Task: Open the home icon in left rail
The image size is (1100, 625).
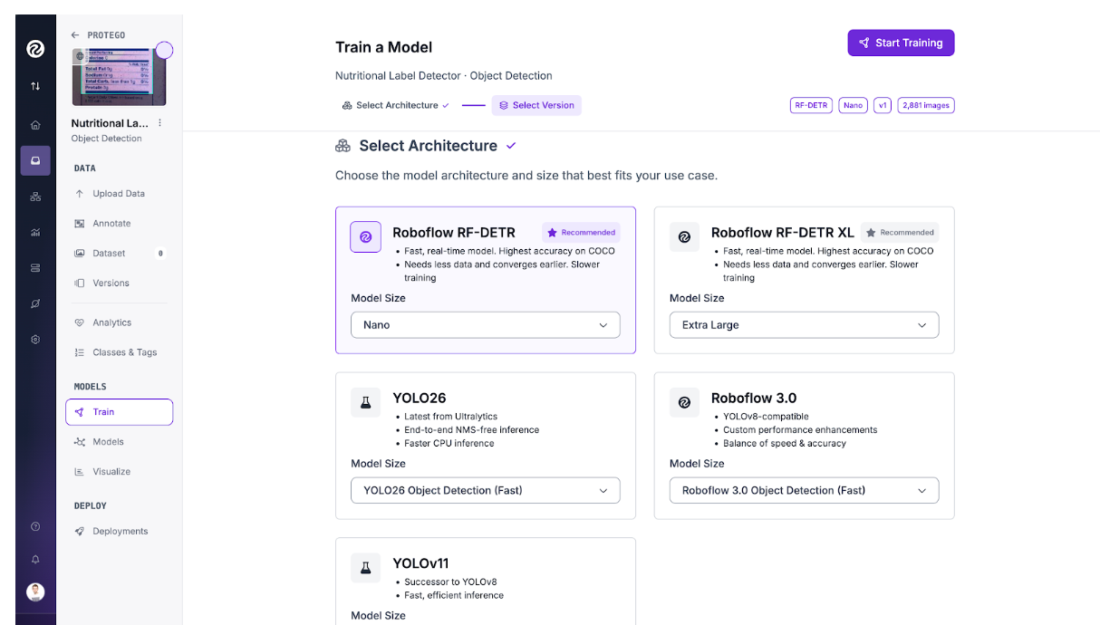Action: (35, 125)
